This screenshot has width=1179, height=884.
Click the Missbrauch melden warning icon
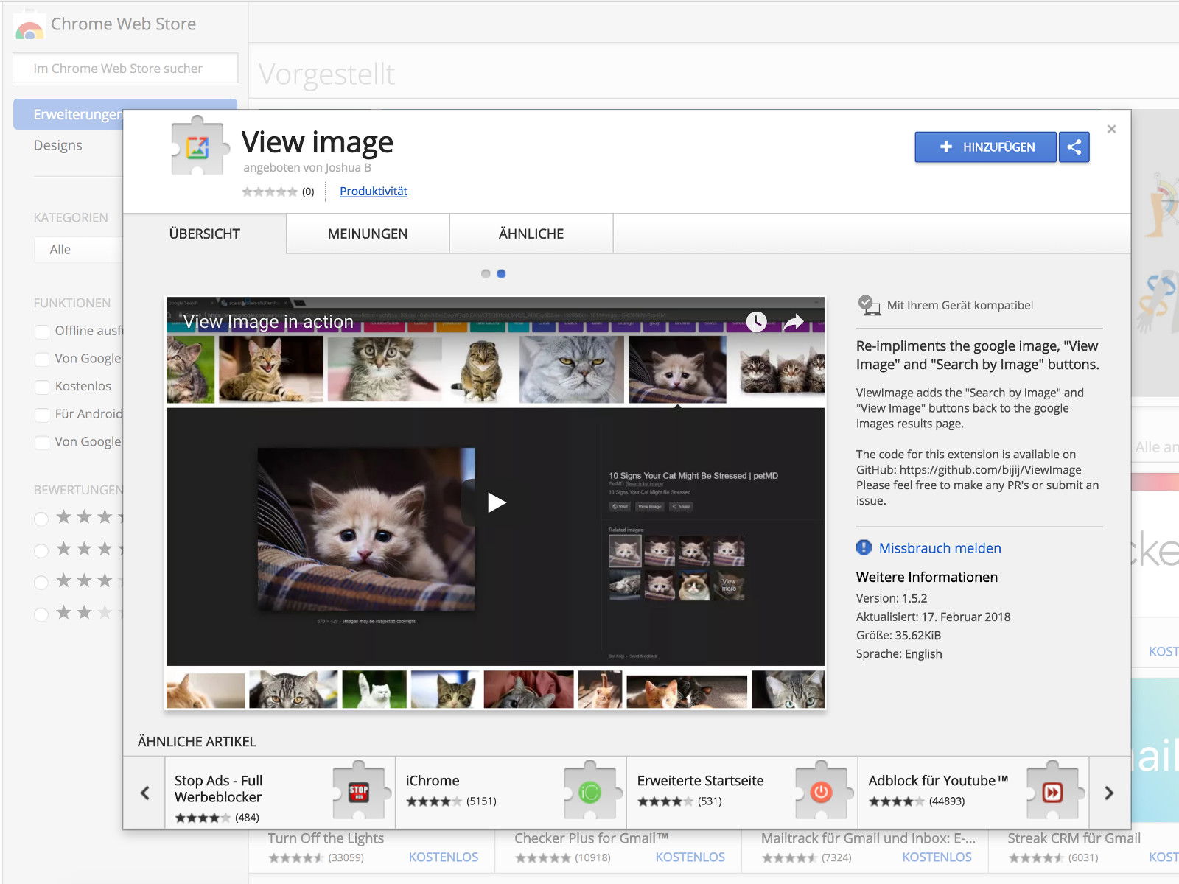[x=864, y=547]
